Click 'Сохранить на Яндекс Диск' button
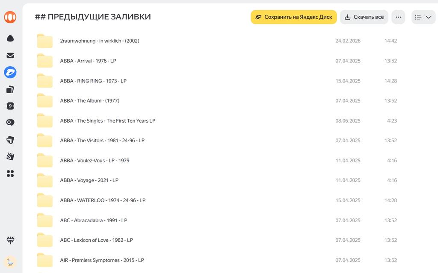The width and height of the screenshot is (438, 273). (293, 18)
